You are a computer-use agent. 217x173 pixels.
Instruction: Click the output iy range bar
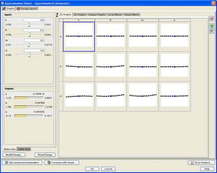tap(29, 116)
